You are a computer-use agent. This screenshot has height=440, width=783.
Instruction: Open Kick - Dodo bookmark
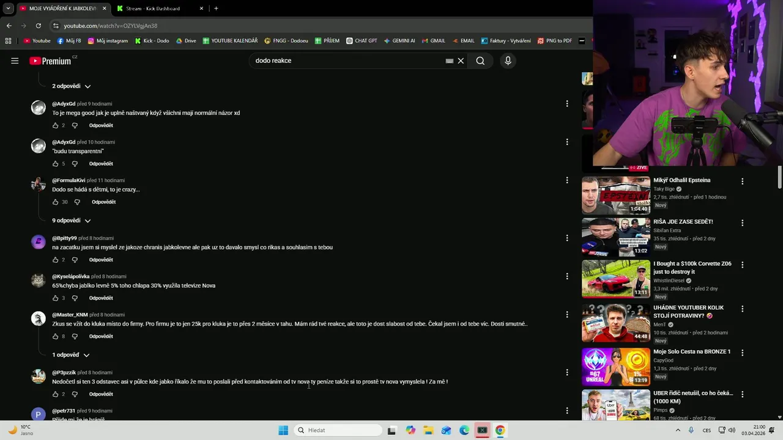coord(152,41)
